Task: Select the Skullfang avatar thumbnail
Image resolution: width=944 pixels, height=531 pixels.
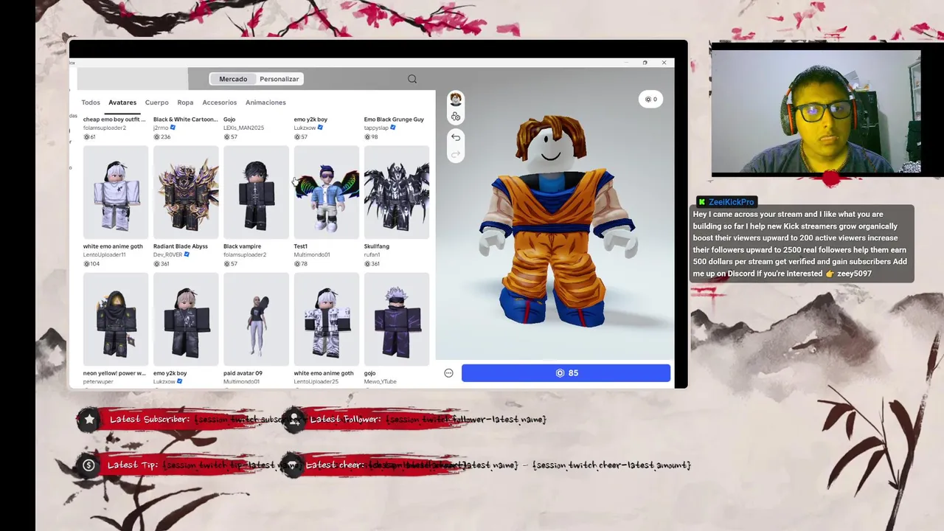Action: (x=397, y=192)
